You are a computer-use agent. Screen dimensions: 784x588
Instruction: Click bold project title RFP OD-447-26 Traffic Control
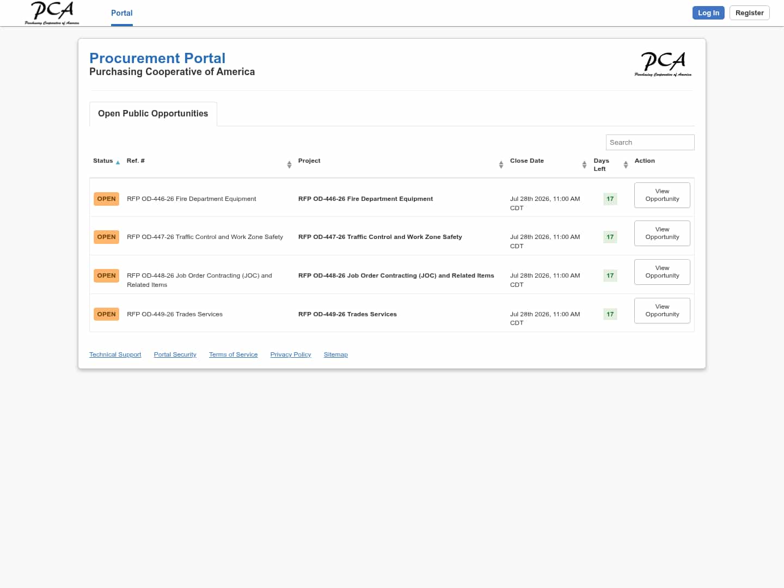pyautogui.click(x=380, y=237)
